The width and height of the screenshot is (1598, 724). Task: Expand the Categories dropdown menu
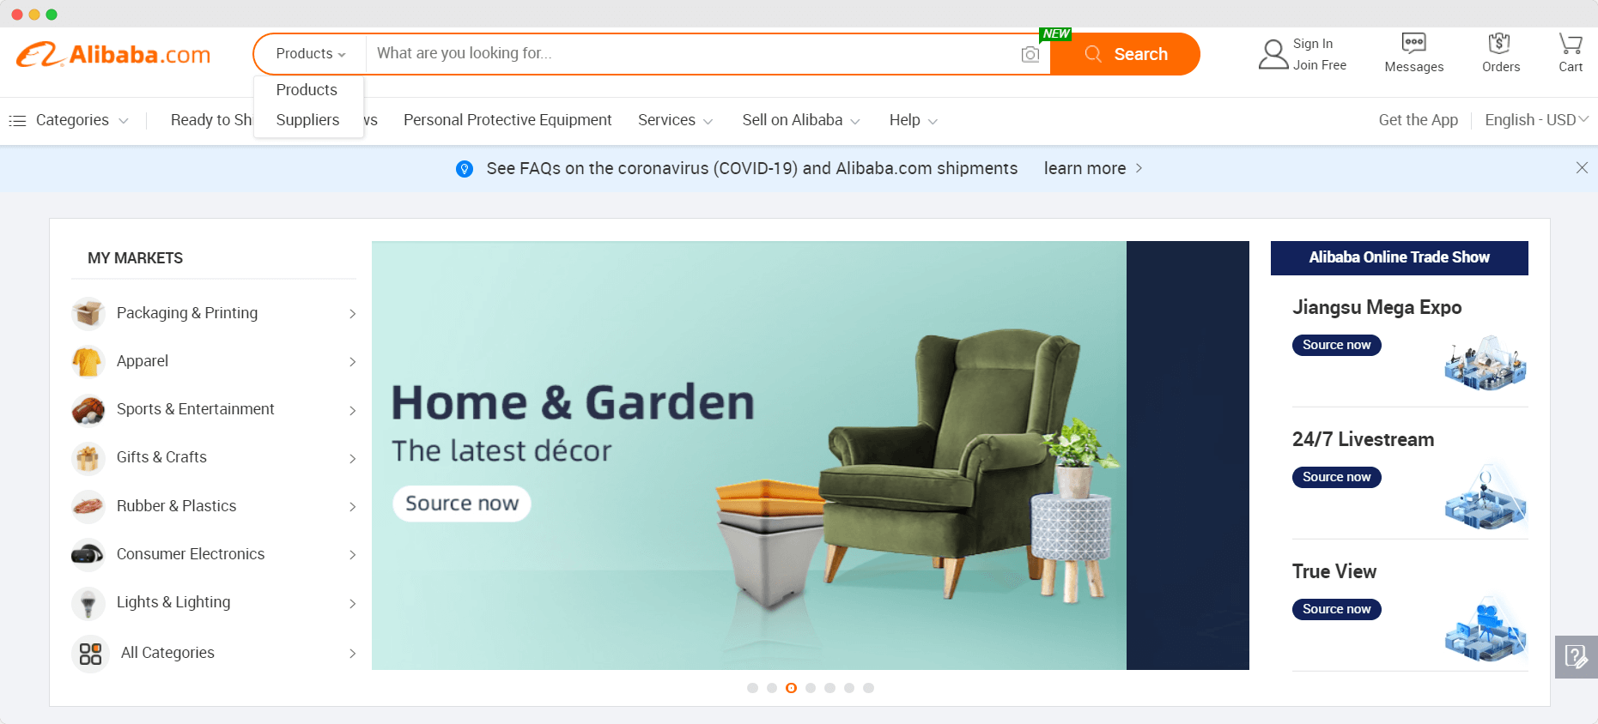[69, 120]
